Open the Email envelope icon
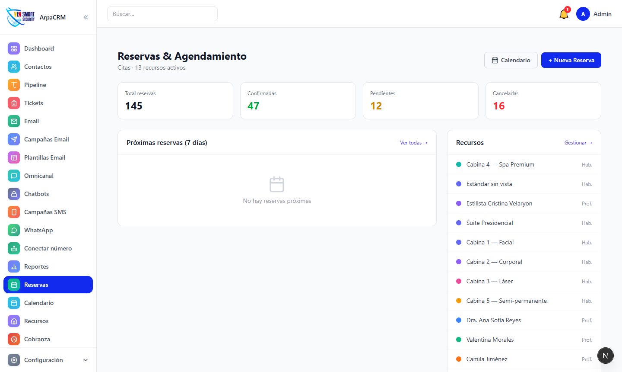The image size is (622, 372). point(14,121)
